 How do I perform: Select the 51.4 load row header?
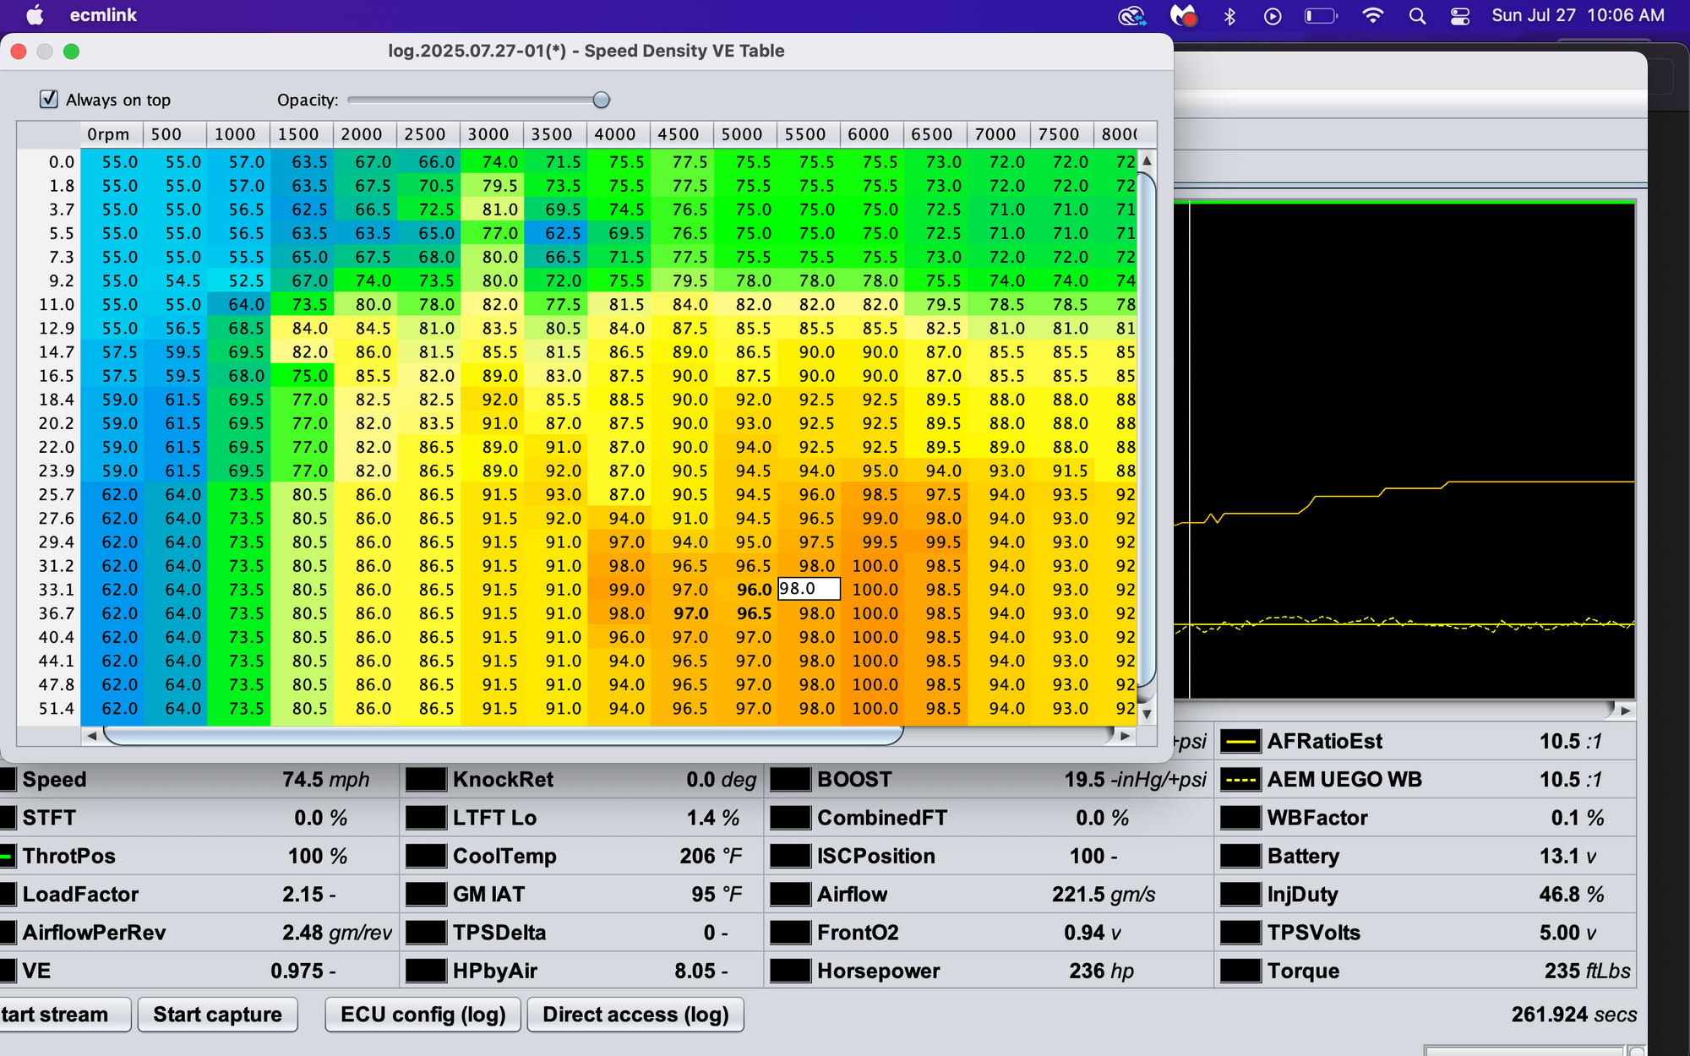point(49,708)
